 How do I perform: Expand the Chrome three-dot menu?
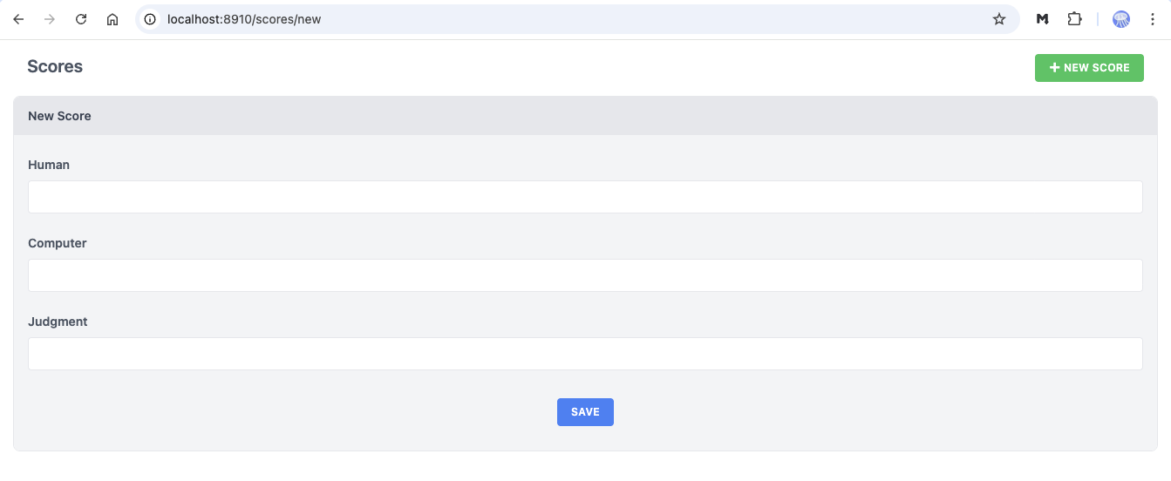click(x=1153, y=19)
